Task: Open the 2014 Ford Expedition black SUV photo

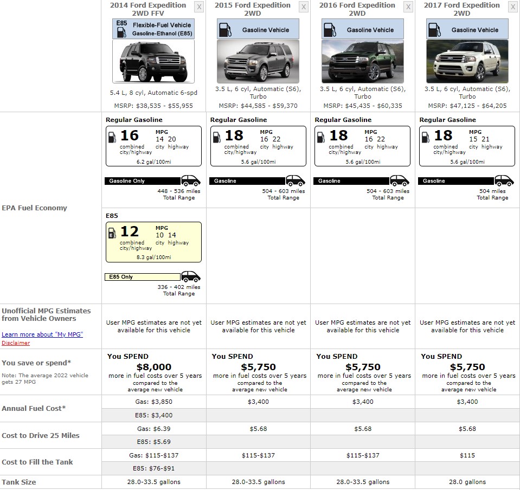Action: click(x=153, y=61)
